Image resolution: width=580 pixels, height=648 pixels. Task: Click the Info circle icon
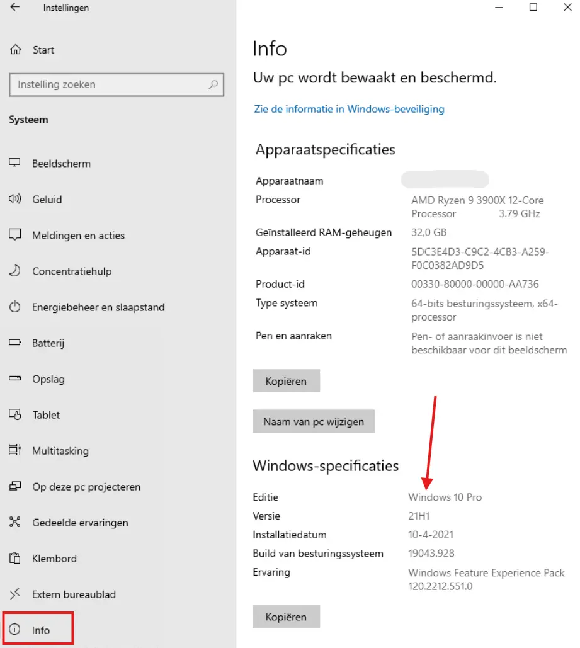click(15, 629)
